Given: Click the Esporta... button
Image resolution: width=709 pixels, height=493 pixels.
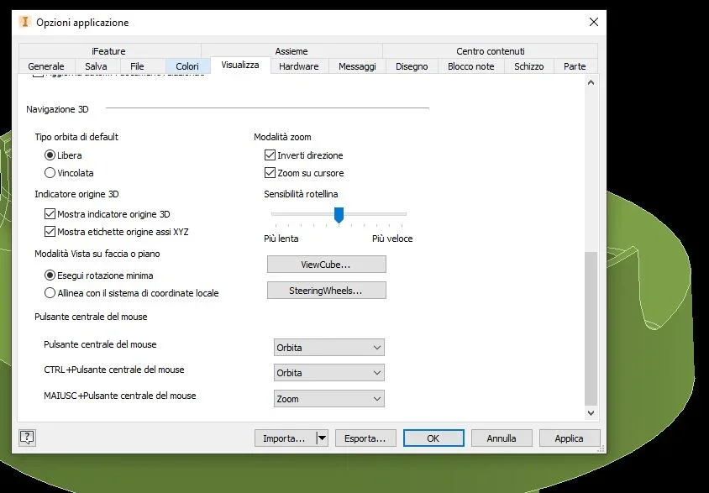Looking at the screenshot, I should [x=365, y=438].
